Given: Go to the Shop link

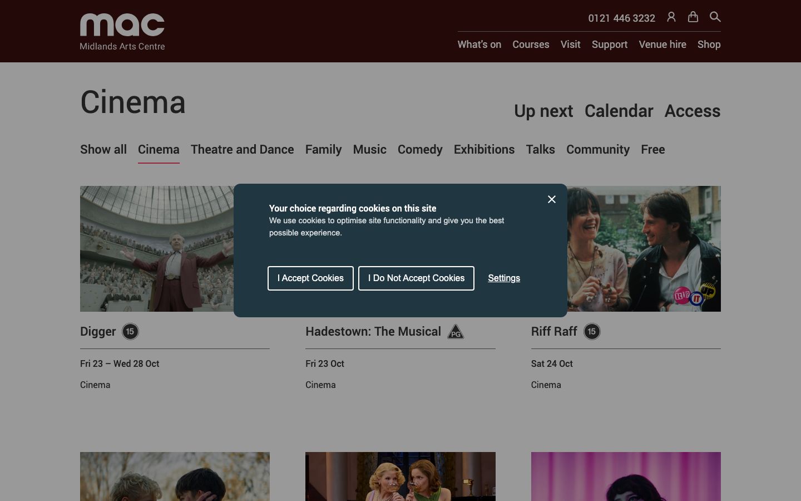Looking at the screenshot, I should [x=709, y=45].
